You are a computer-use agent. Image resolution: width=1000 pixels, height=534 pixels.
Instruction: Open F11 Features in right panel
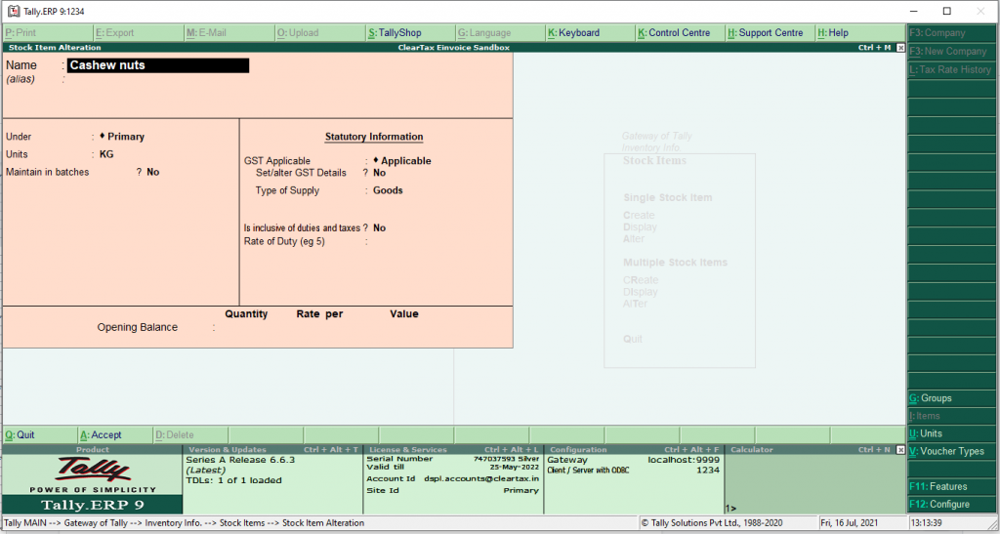(x=938, y=486)
